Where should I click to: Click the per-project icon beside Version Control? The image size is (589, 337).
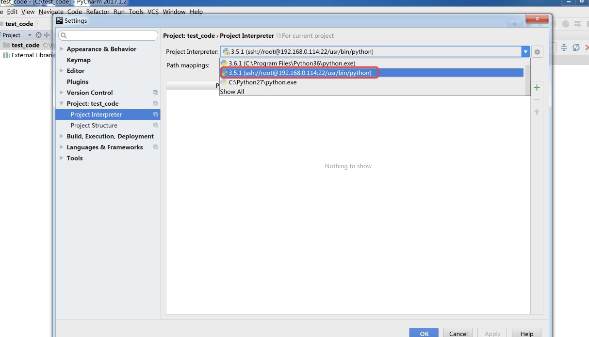click(156, 93)
